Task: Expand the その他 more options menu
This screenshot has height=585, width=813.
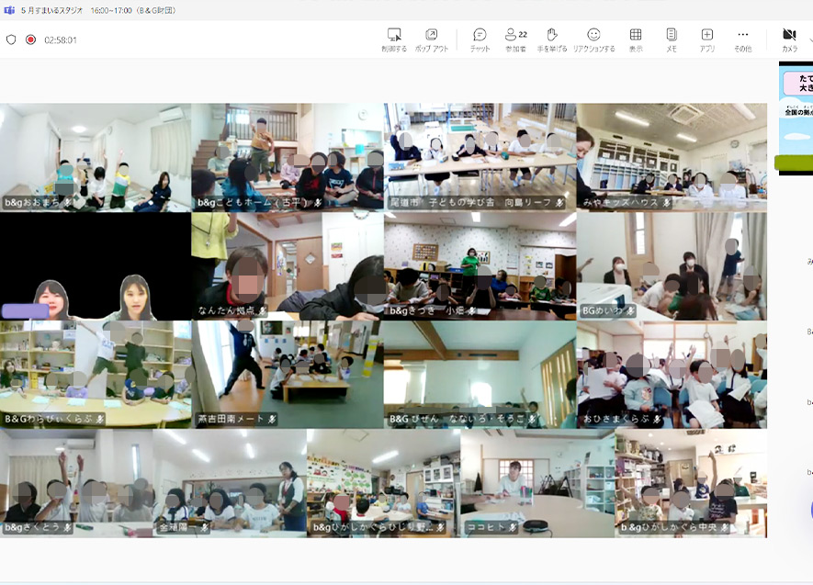Action: click(742, 39)
